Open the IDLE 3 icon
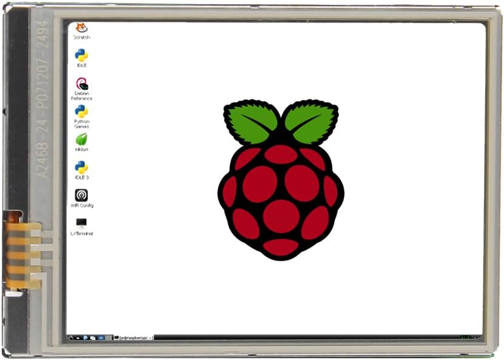Screen dimensions: 504x360 click(82, 170)
